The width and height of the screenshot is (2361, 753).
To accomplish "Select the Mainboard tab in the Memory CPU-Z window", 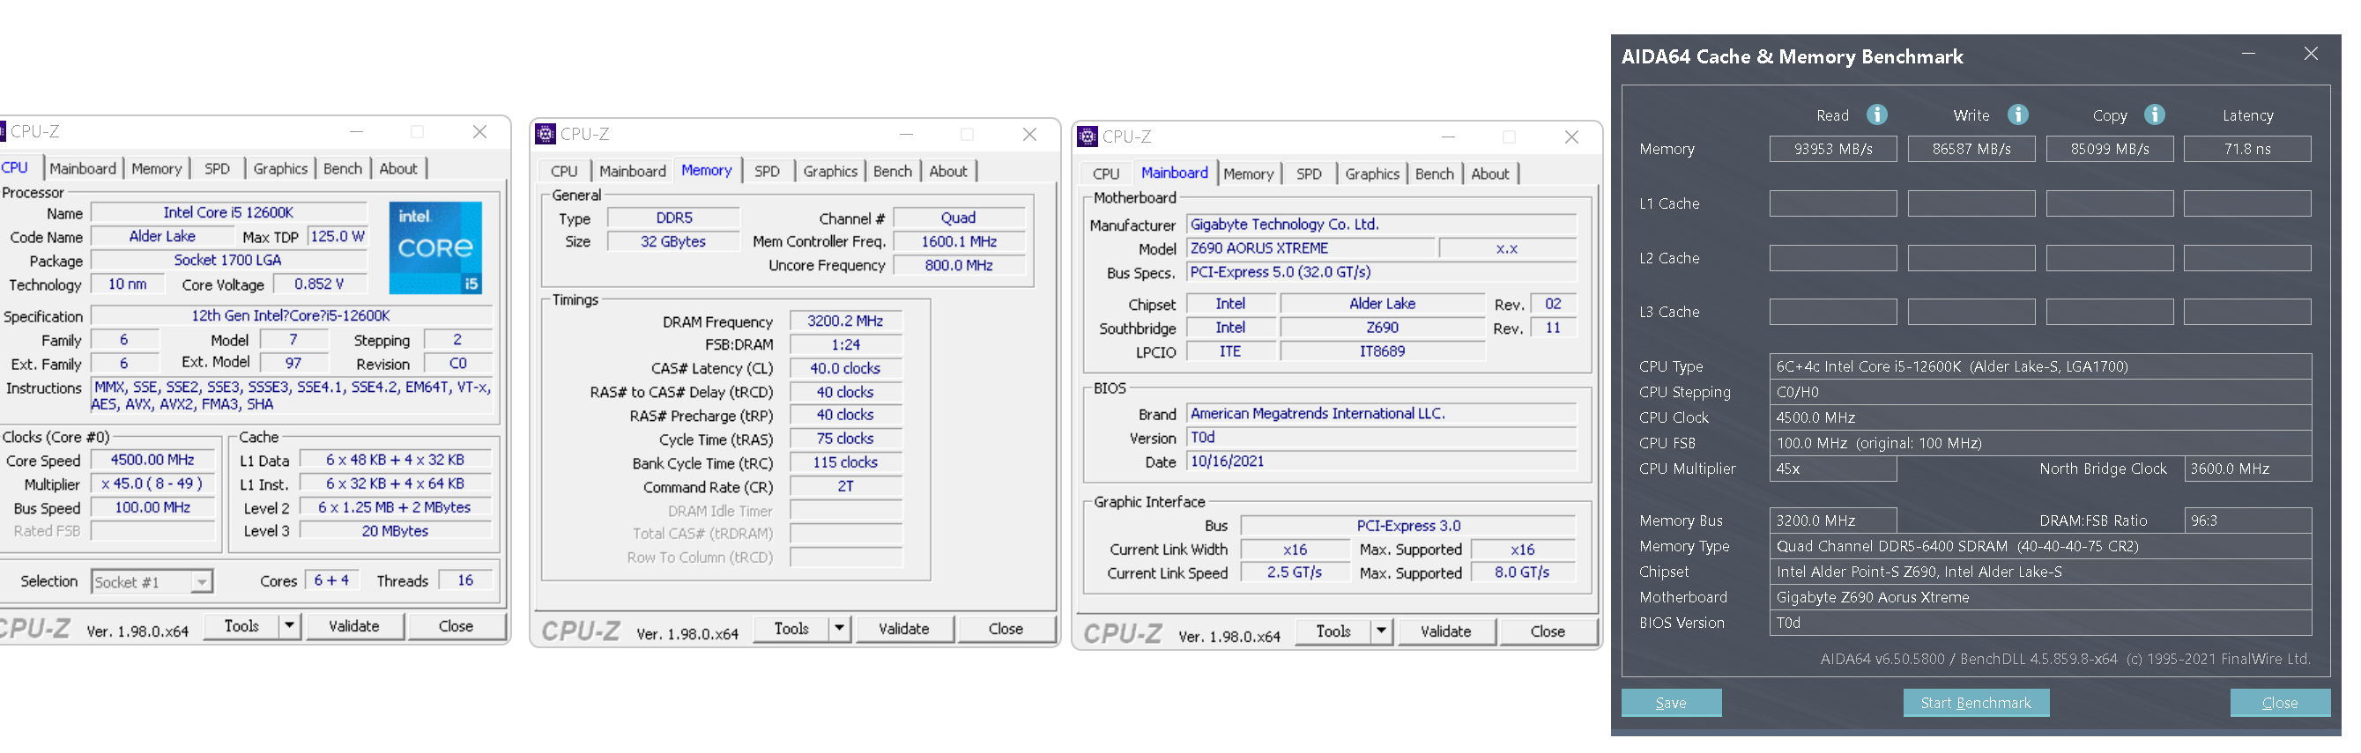I will [x=633, y=172].
